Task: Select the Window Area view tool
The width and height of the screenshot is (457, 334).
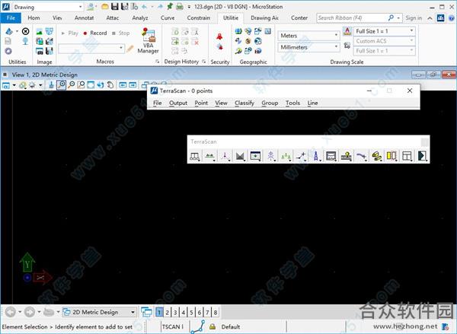Action: [81, 84]
